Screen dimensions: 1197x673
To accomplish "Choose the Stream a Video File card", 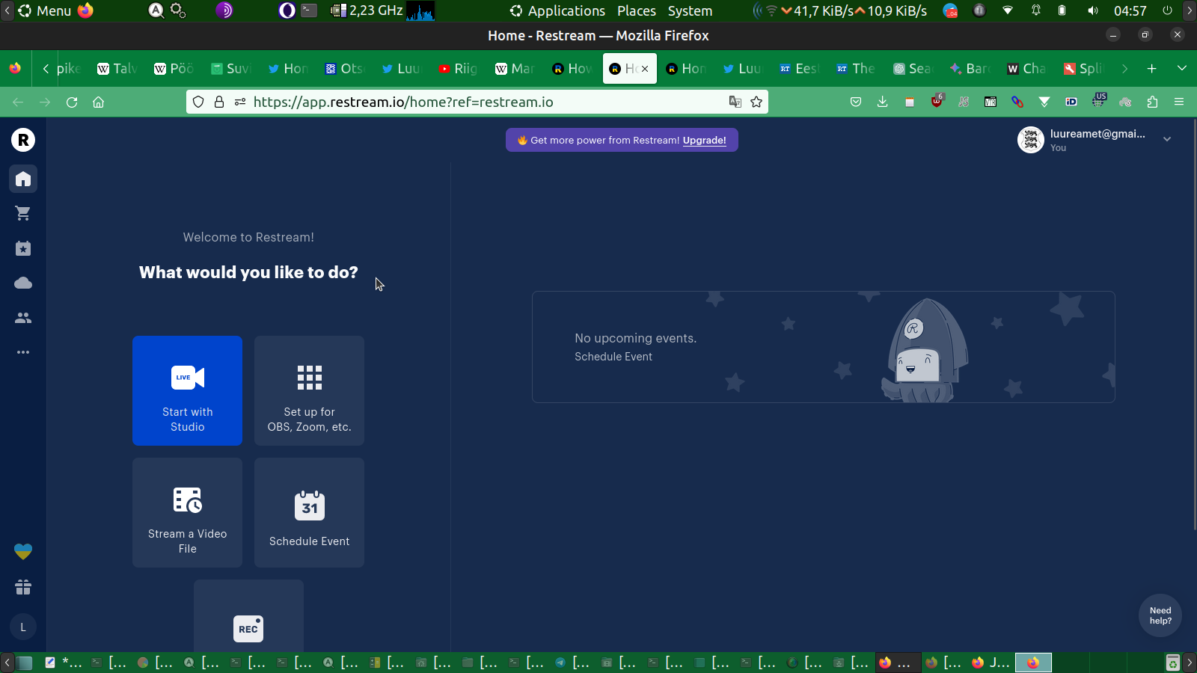I will pos(187,512).
